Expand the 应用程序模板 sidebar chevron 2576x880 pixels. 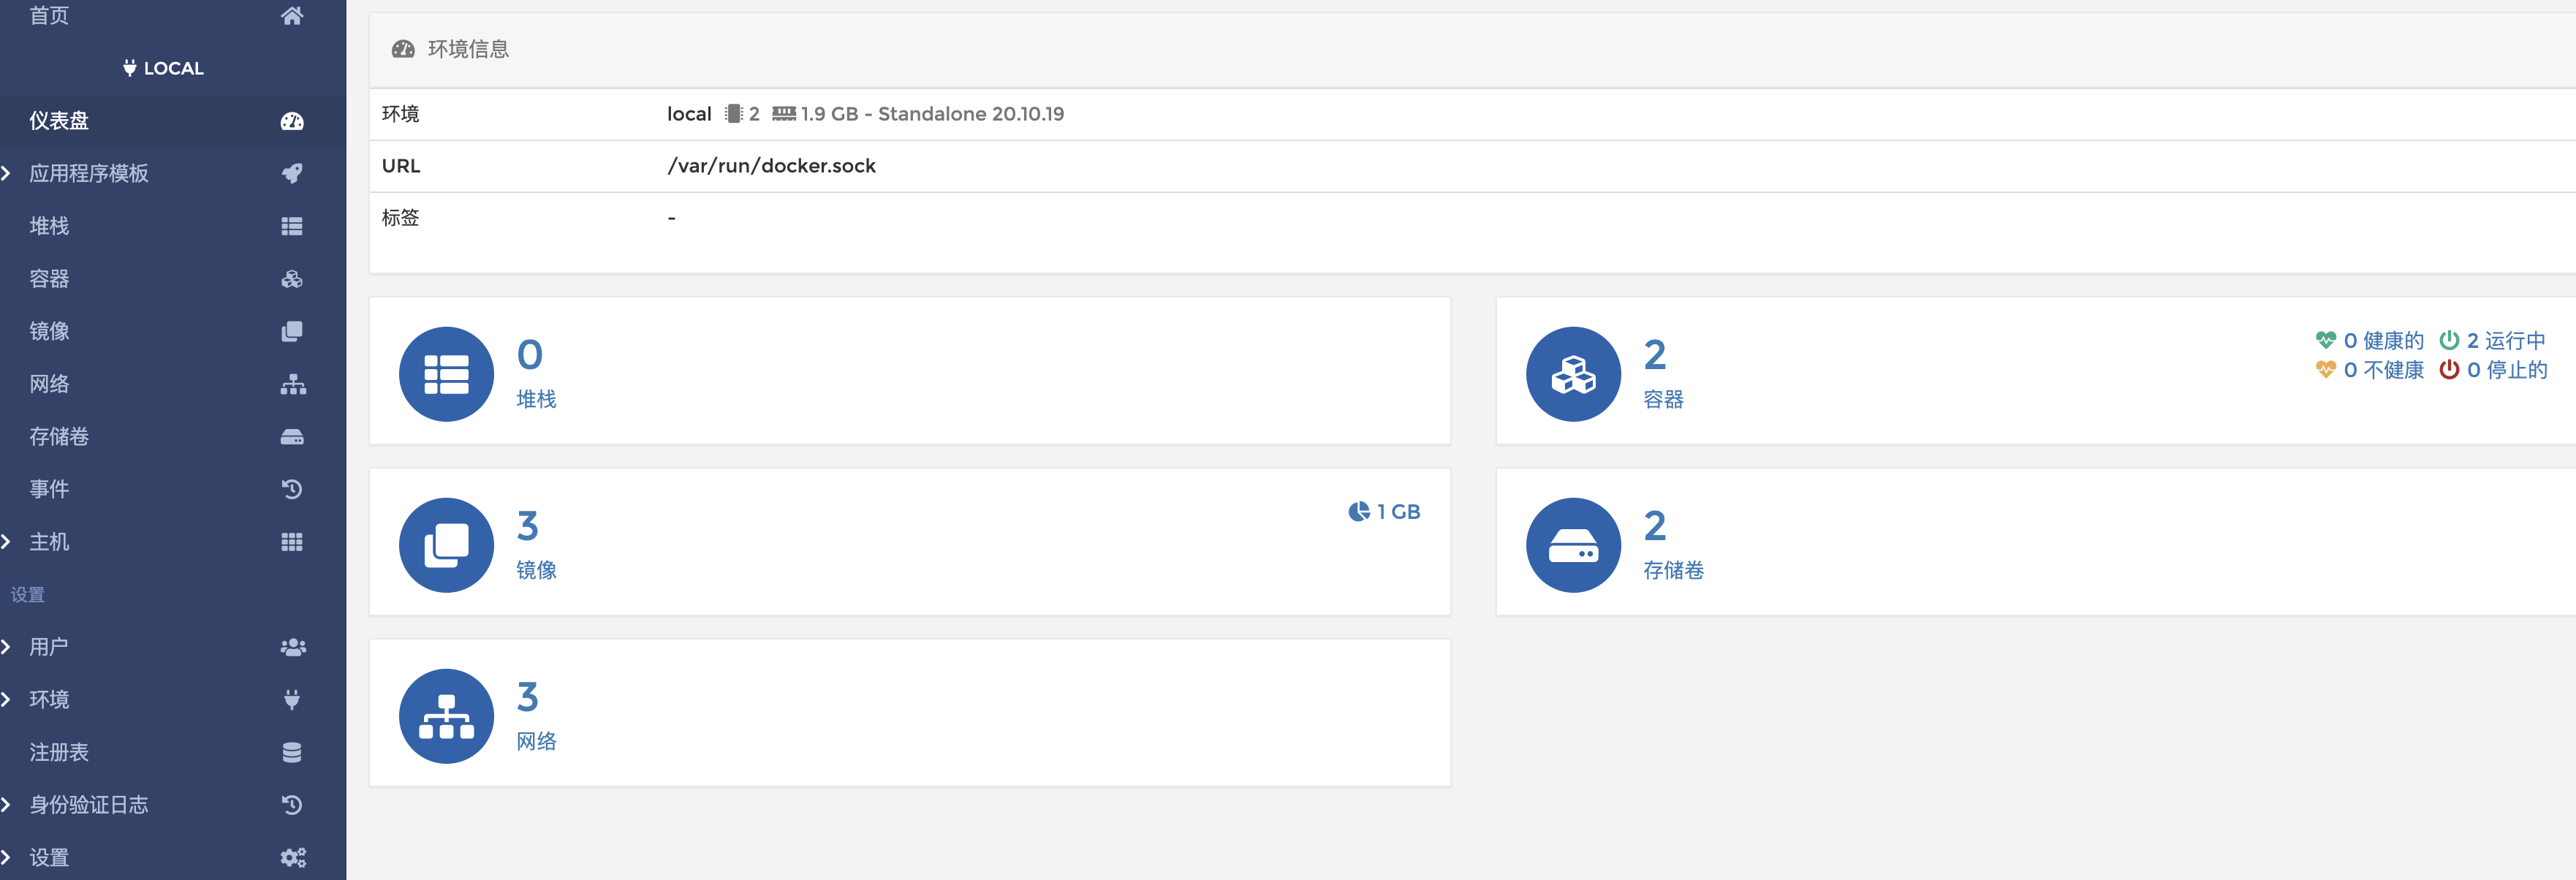[x=7, y=173]
